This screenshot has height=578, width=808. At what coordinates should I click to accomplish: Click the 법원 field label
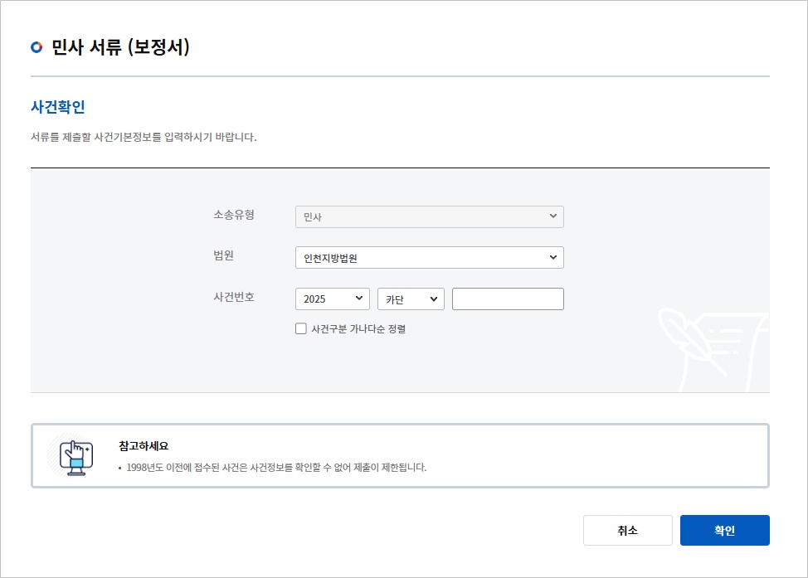click(x=224, y=255)
